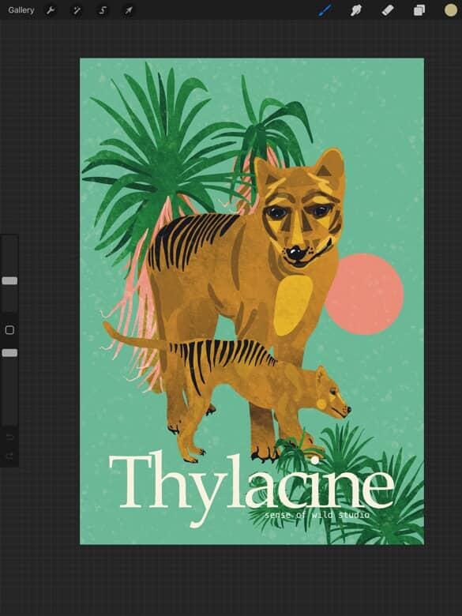Select the Smudge finger tool
Screen dimensions: 462x616
click(x=356, y=10)
